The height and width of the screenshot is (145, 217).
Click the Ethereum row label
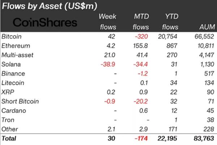pos(16,46)
